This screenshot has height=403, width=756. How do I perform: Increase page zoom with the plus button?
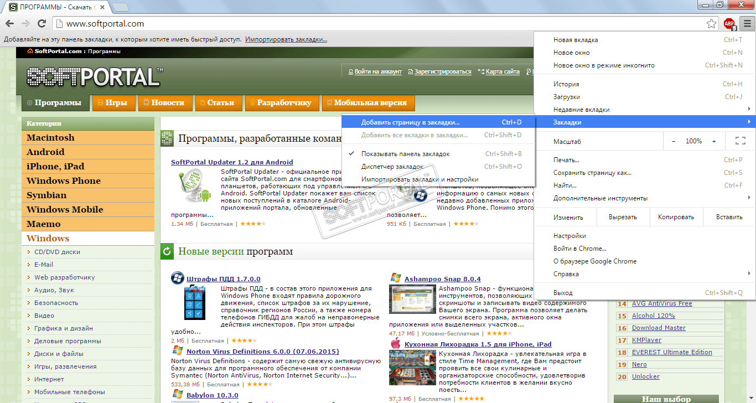tap(714, 141)
